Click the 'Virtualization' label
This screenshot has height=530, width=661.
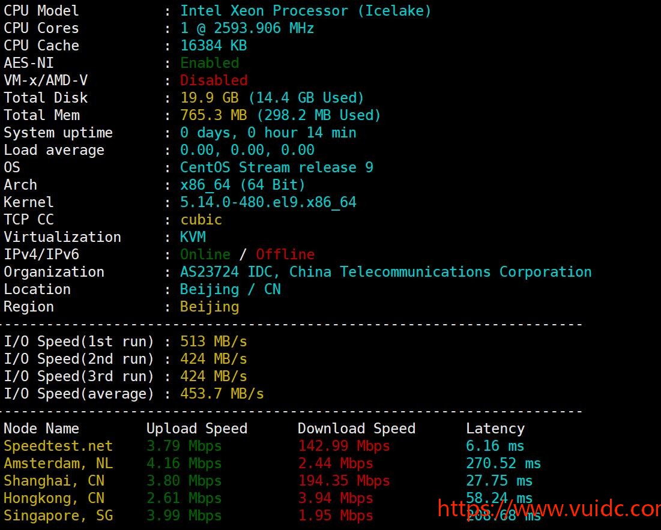click(x=62, y=236)
